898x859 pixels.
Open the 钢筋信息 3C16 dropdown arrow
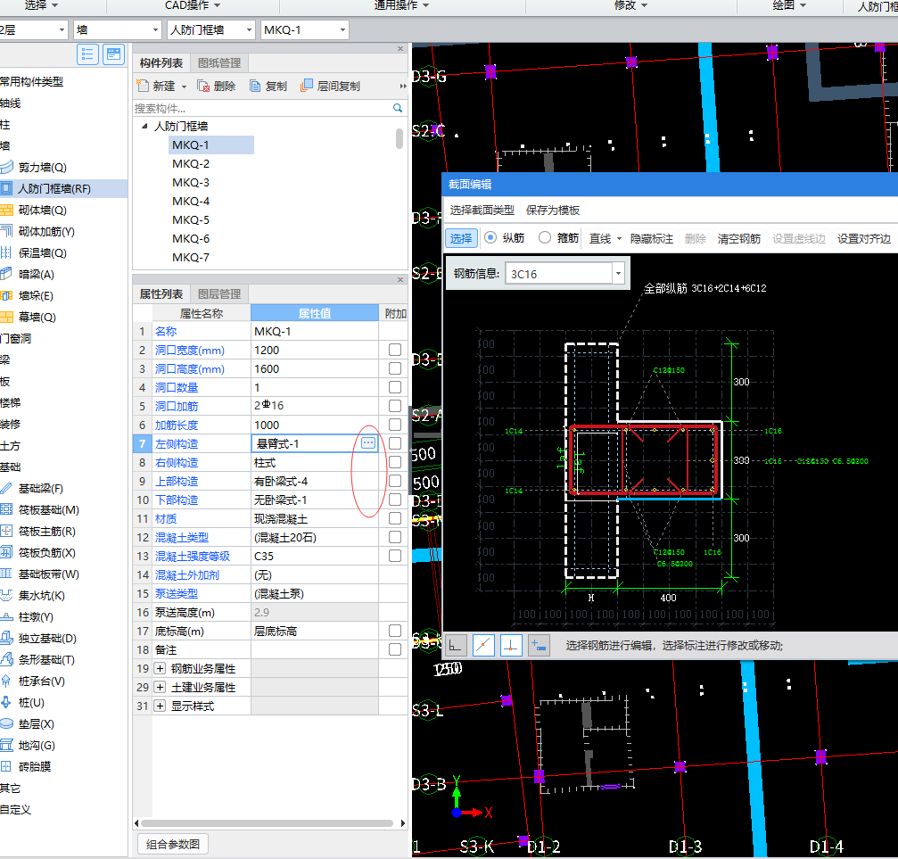tap(619, 273)
